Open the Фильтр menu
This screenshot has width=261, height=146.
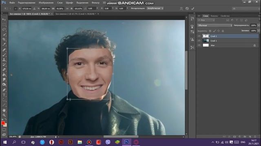[x=95, y=3]
